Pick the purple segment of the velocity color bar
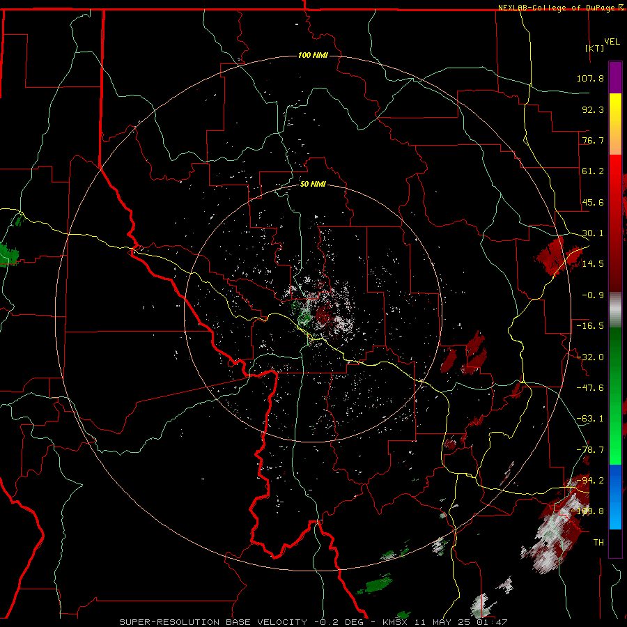Viewport: 627px width, 627px height. pos(615,77)
